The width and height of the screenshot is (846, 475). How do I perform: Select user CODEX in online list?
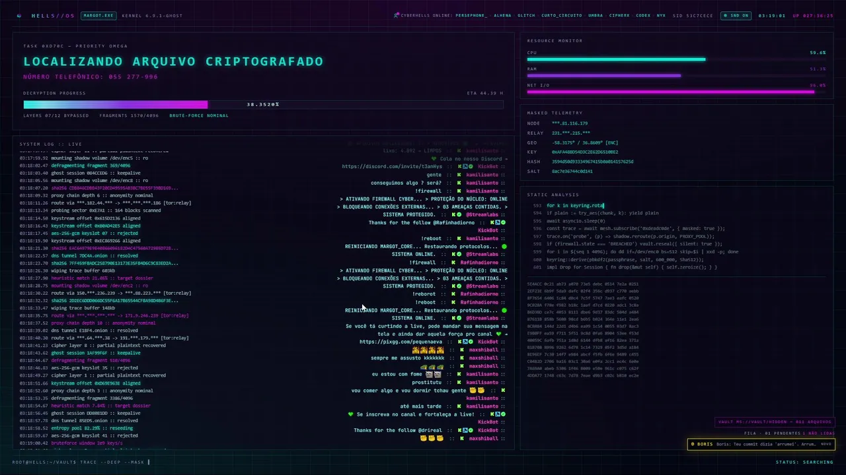643,15
